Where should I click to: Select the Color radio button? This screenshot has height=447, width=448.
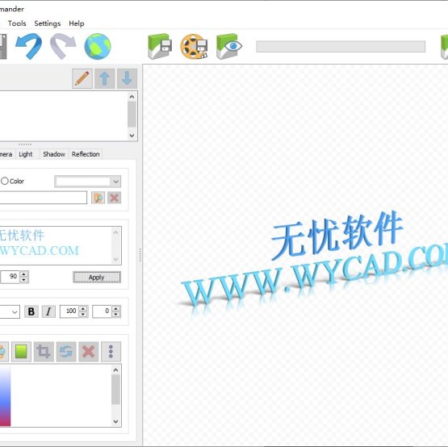5,181
